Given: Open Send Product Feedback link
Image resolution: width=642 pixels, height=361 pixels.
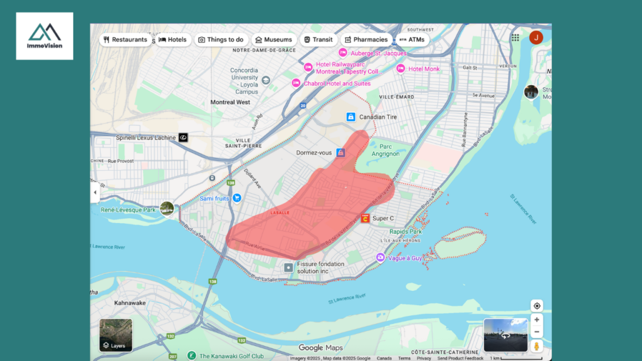Looking at the screenshot, I should (x=460, y=358).
